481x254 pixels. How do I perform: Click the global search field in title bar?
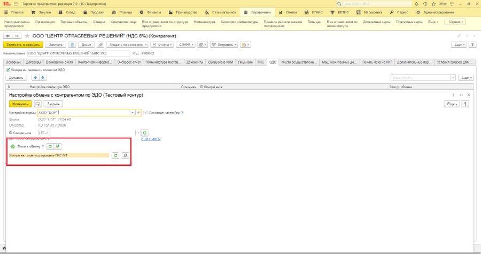pos(374,4)
